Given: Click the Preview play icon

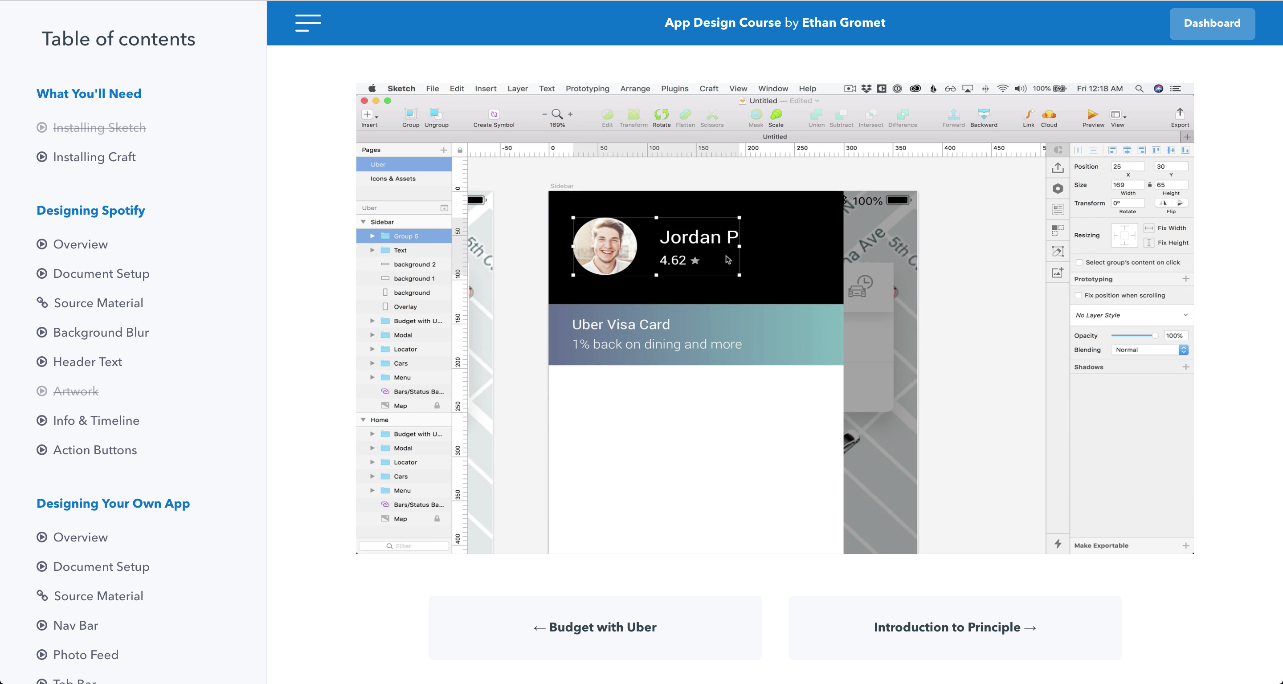Looking at the screenshot, I should click(x=1092, y=114).
